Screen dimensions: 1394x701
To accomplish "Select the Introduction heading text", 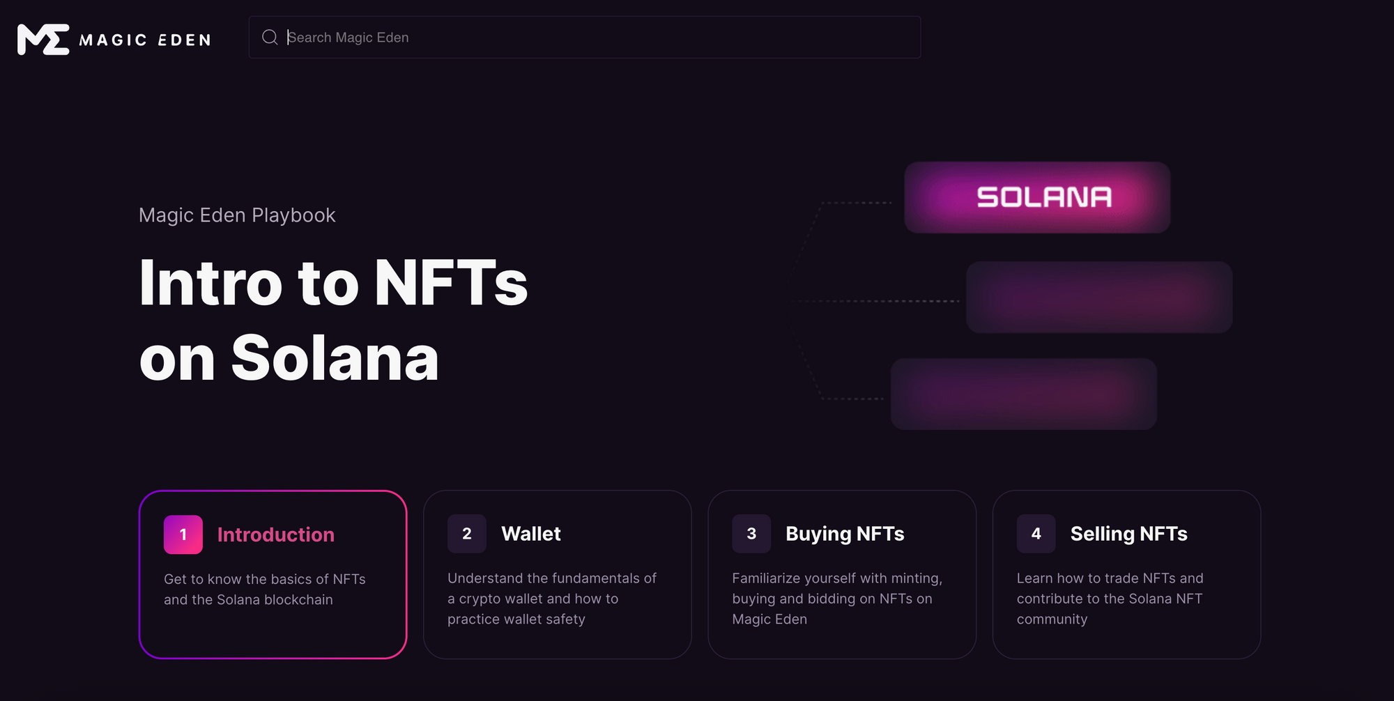I will pos(276,534).
